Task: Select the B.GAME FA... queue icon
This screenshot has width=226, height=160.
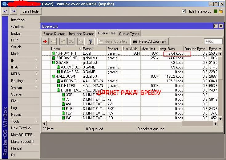Action: click(59, 72)
